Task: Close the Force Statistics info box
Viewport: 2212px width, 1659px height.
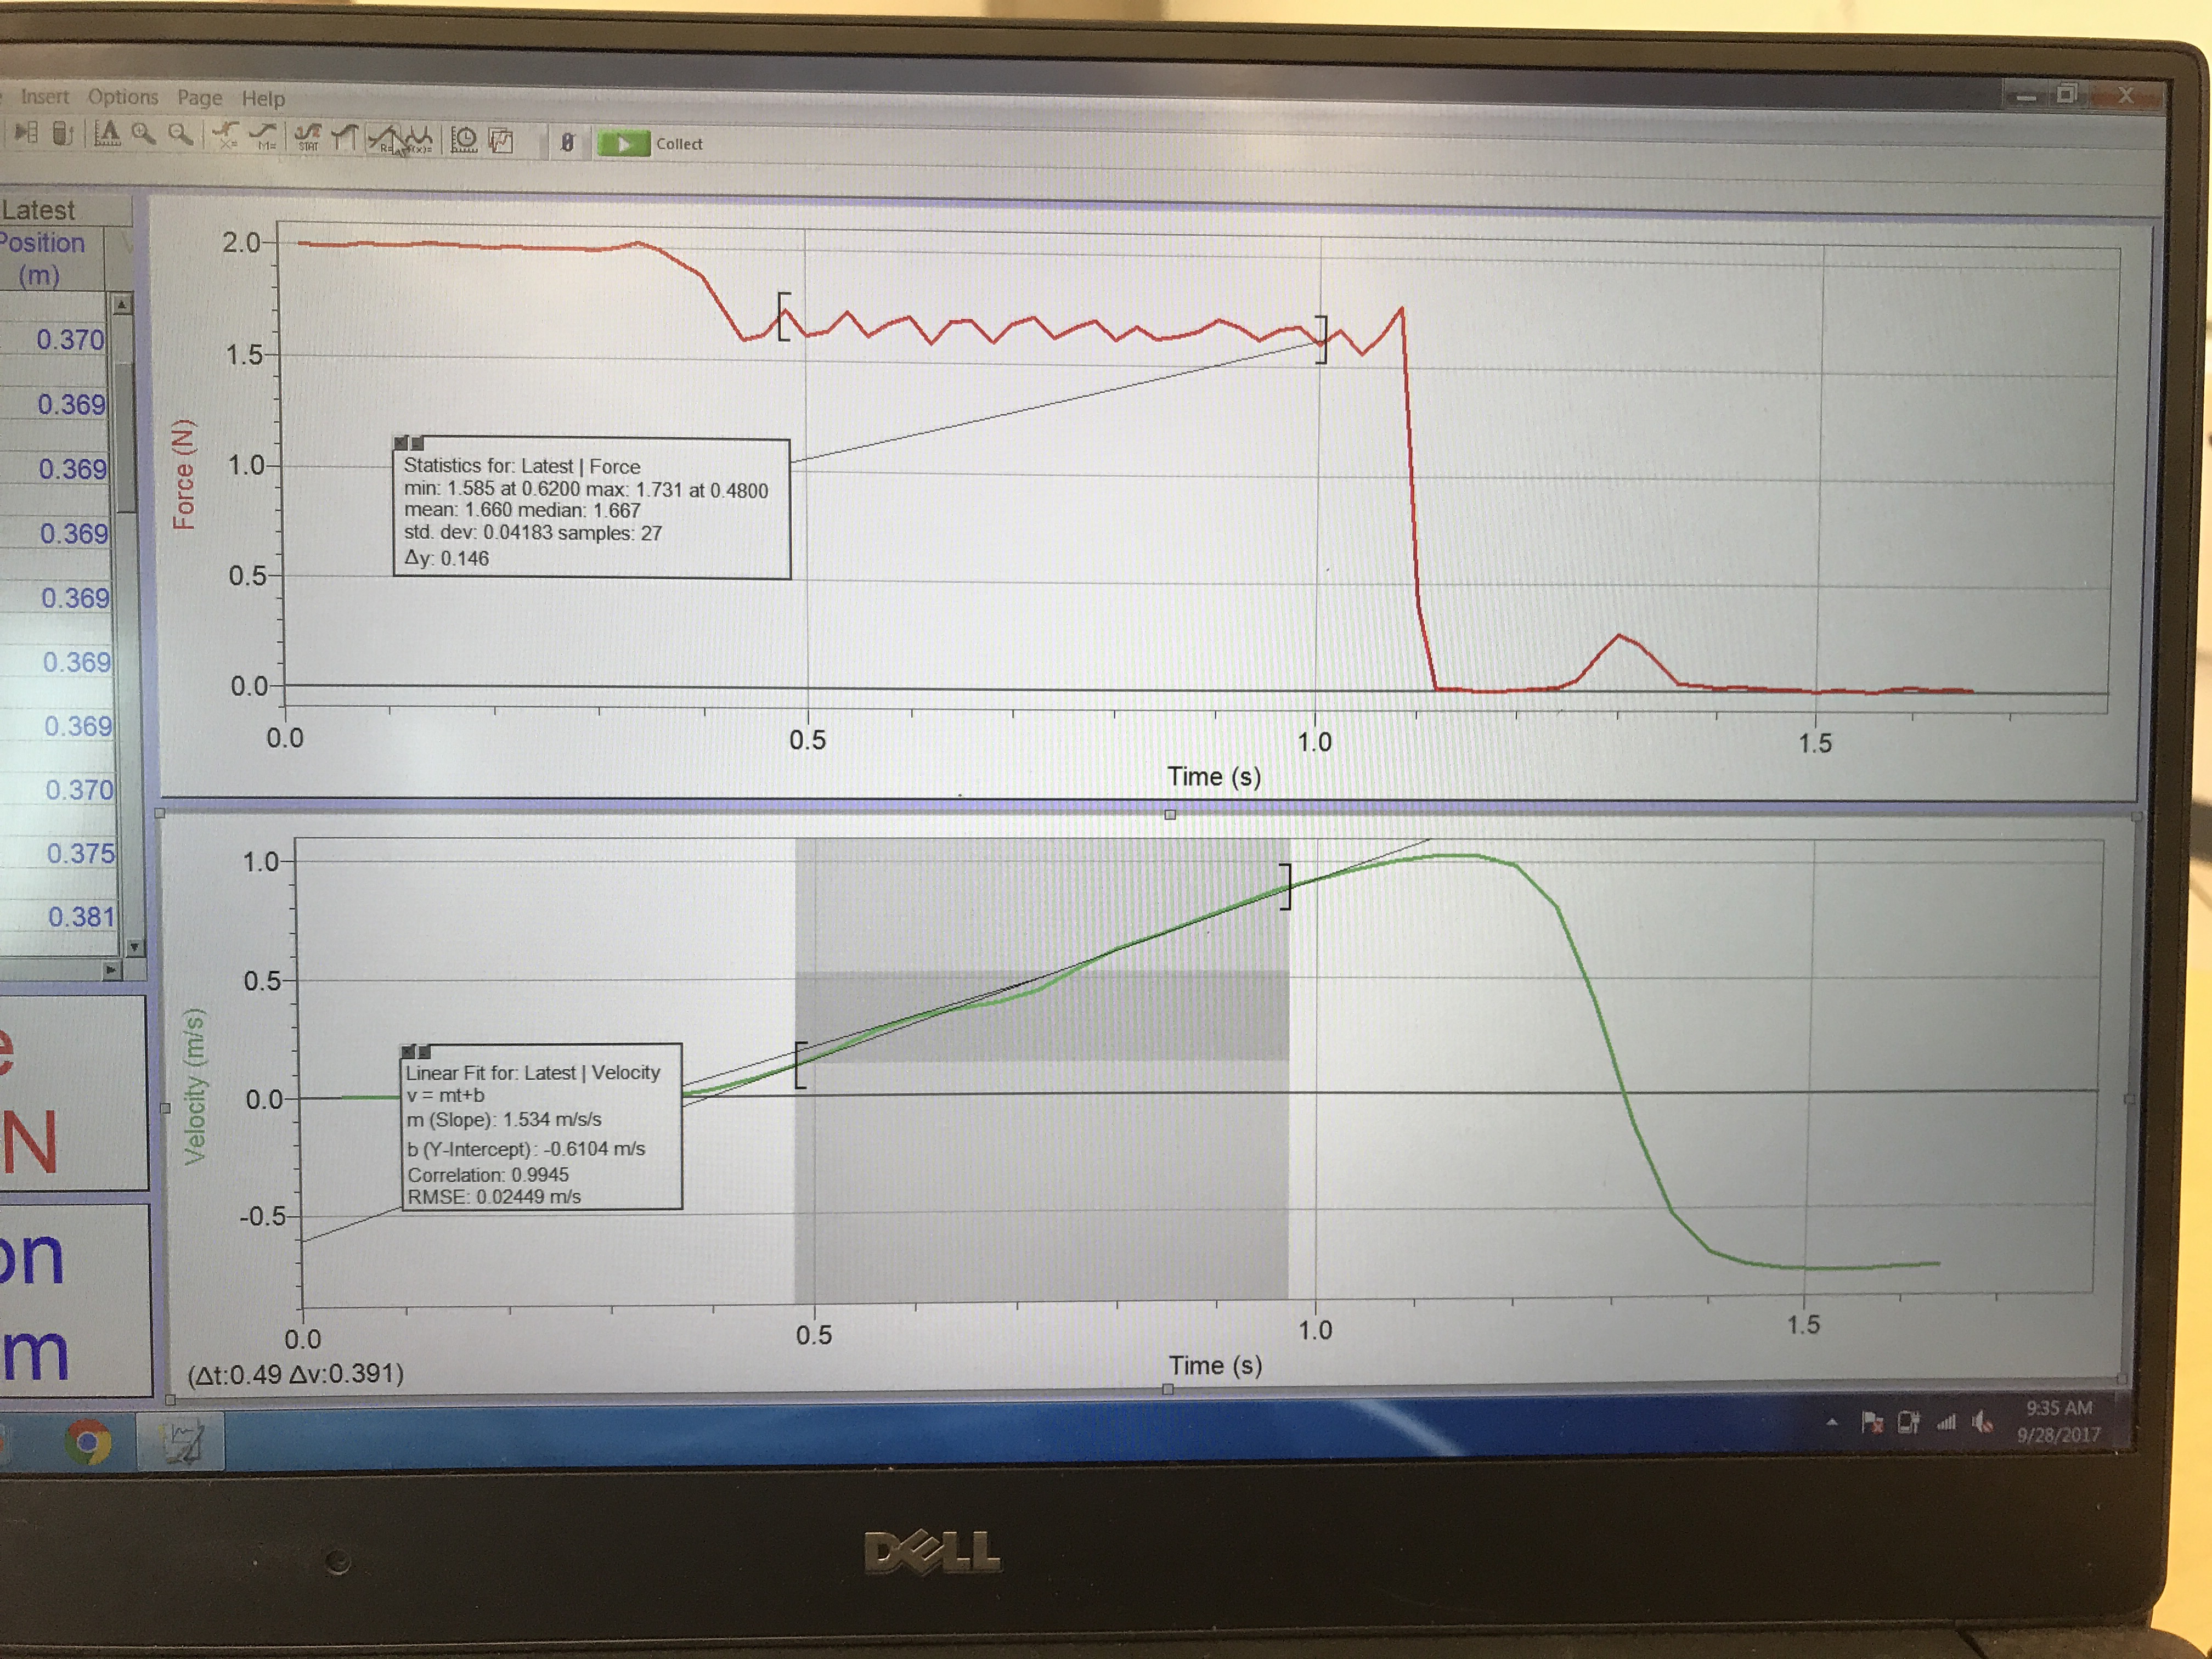Action: [x=401, y=443]
